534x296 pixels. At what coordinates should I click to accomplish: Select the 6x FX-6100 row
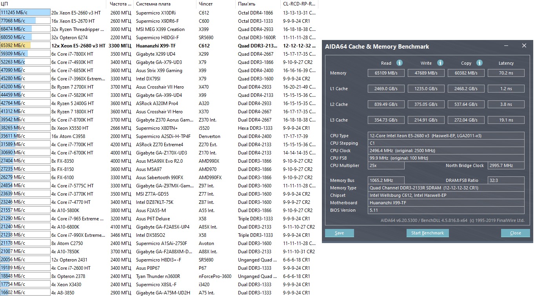(x=159, y=177)
